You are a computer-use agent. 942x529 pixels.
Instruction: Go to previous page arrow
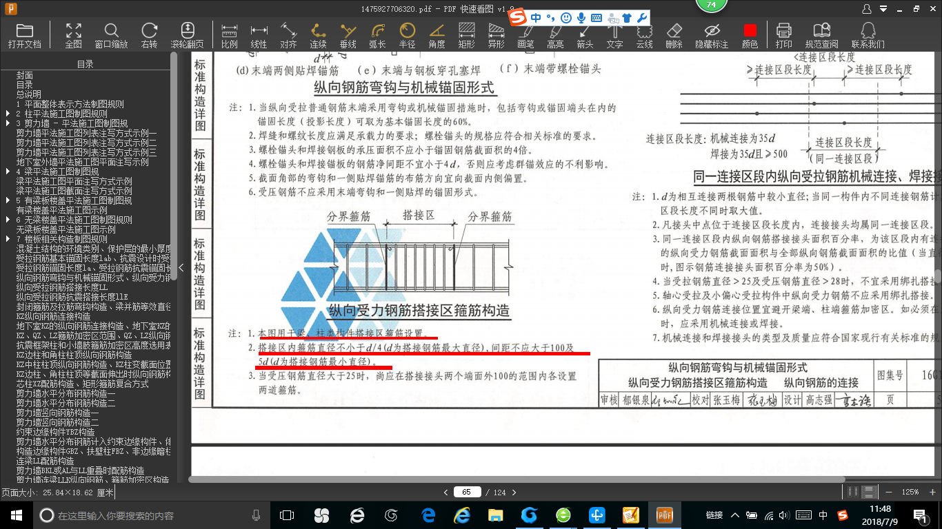click(445, 492)
